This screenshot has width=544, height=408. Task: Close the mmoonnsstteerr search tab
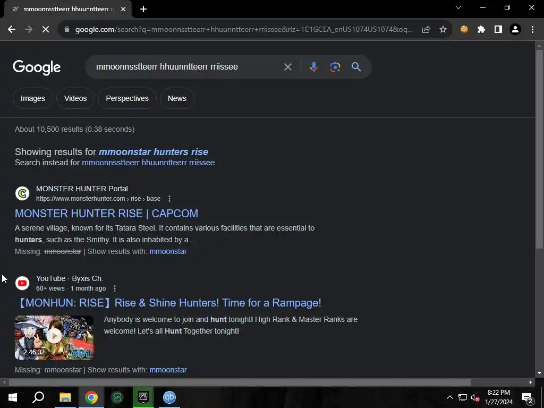123,9
